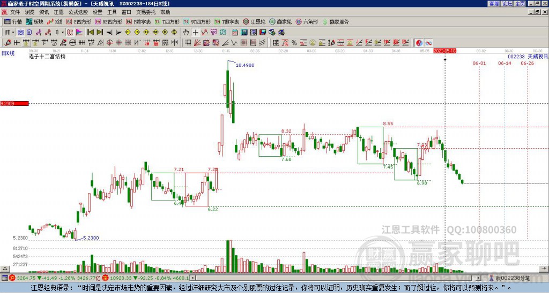Open the 江恩轮 Gann wheel
549x293 pixels.
click(255, 21)
